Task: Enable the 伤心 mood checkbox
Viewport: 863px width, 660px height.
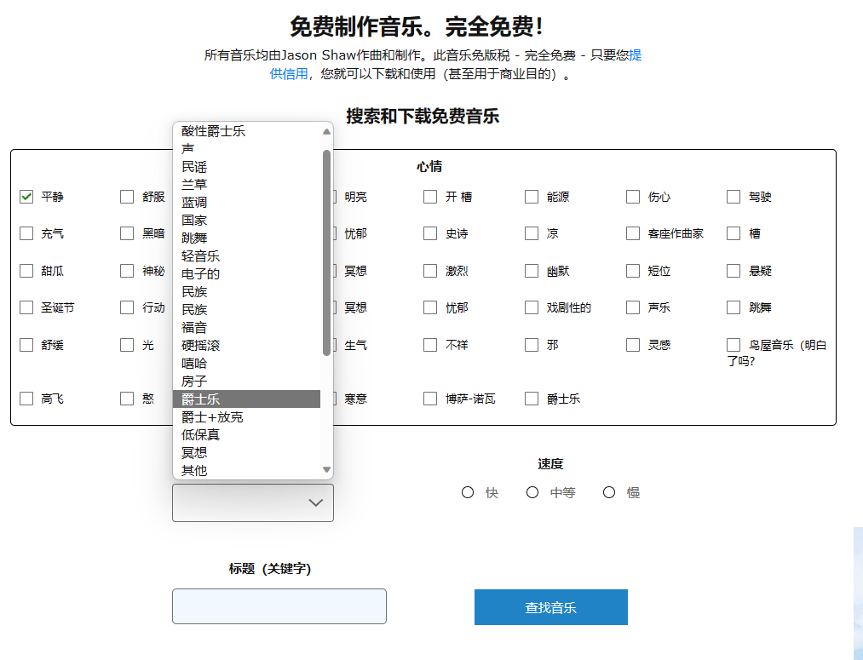Action: pyautogui.click(x=633, y=197)
